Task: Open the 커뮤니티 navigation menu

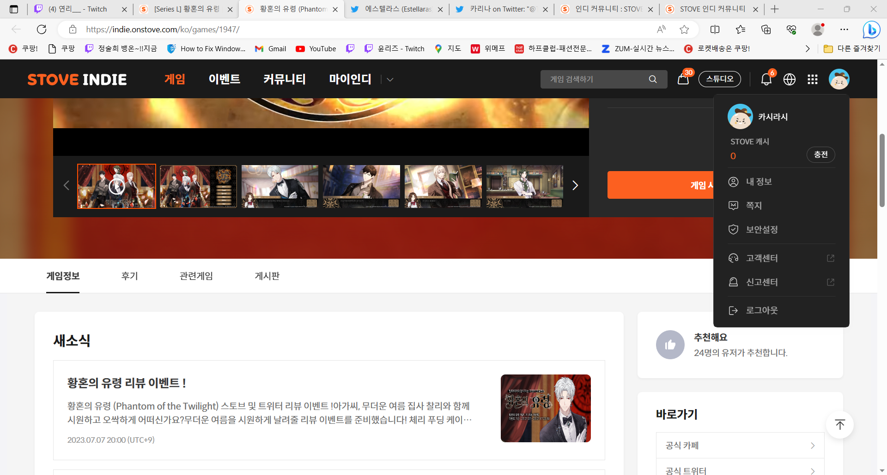Action: [285, 79]
